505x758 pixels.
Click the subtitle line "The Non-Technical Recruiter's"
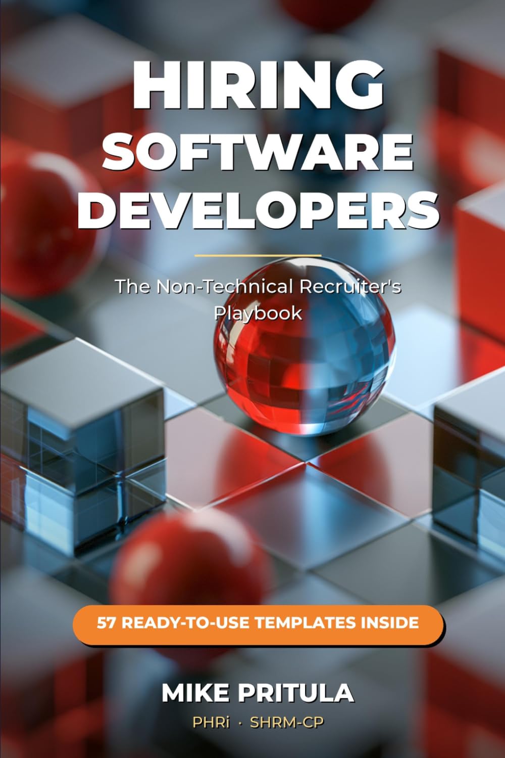(x=258, y=286)
